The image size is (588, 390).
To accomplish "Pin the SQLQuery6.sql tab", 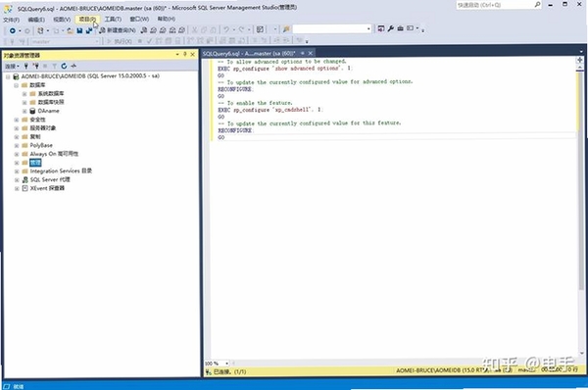I will tap(302, 53).
